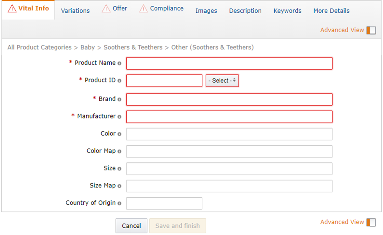Toggle Advanced View switch at bottom right

tap(371, 222)
